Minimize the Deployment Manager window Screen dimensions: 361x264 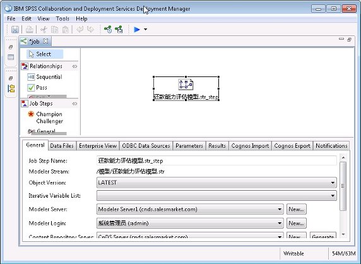(x=319, y=9)
